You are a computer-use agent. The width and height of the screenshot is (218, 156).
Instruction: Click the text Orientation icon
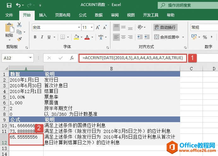click(140, 27)
